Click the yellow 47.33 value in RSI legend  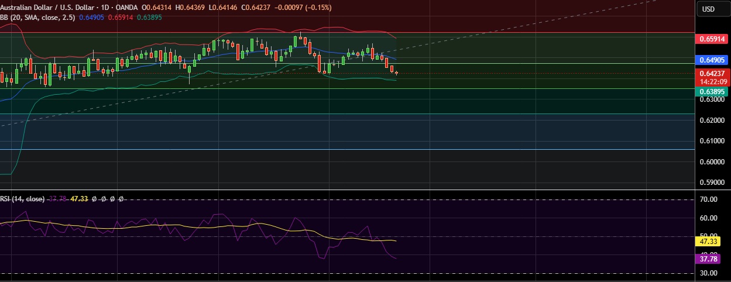point(79,199)
